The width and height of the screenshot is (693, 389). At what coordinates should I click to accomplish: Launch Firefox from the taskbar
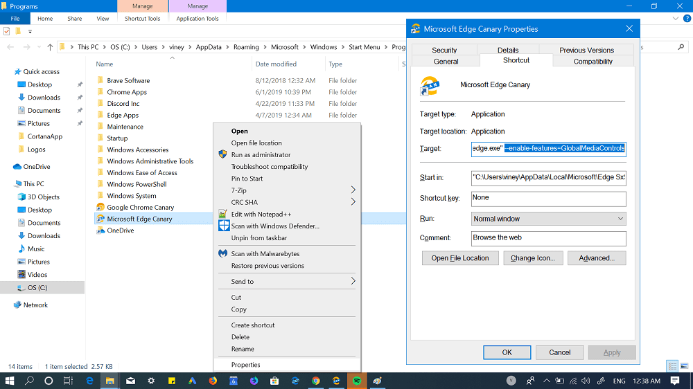click(x=213, y=381)
